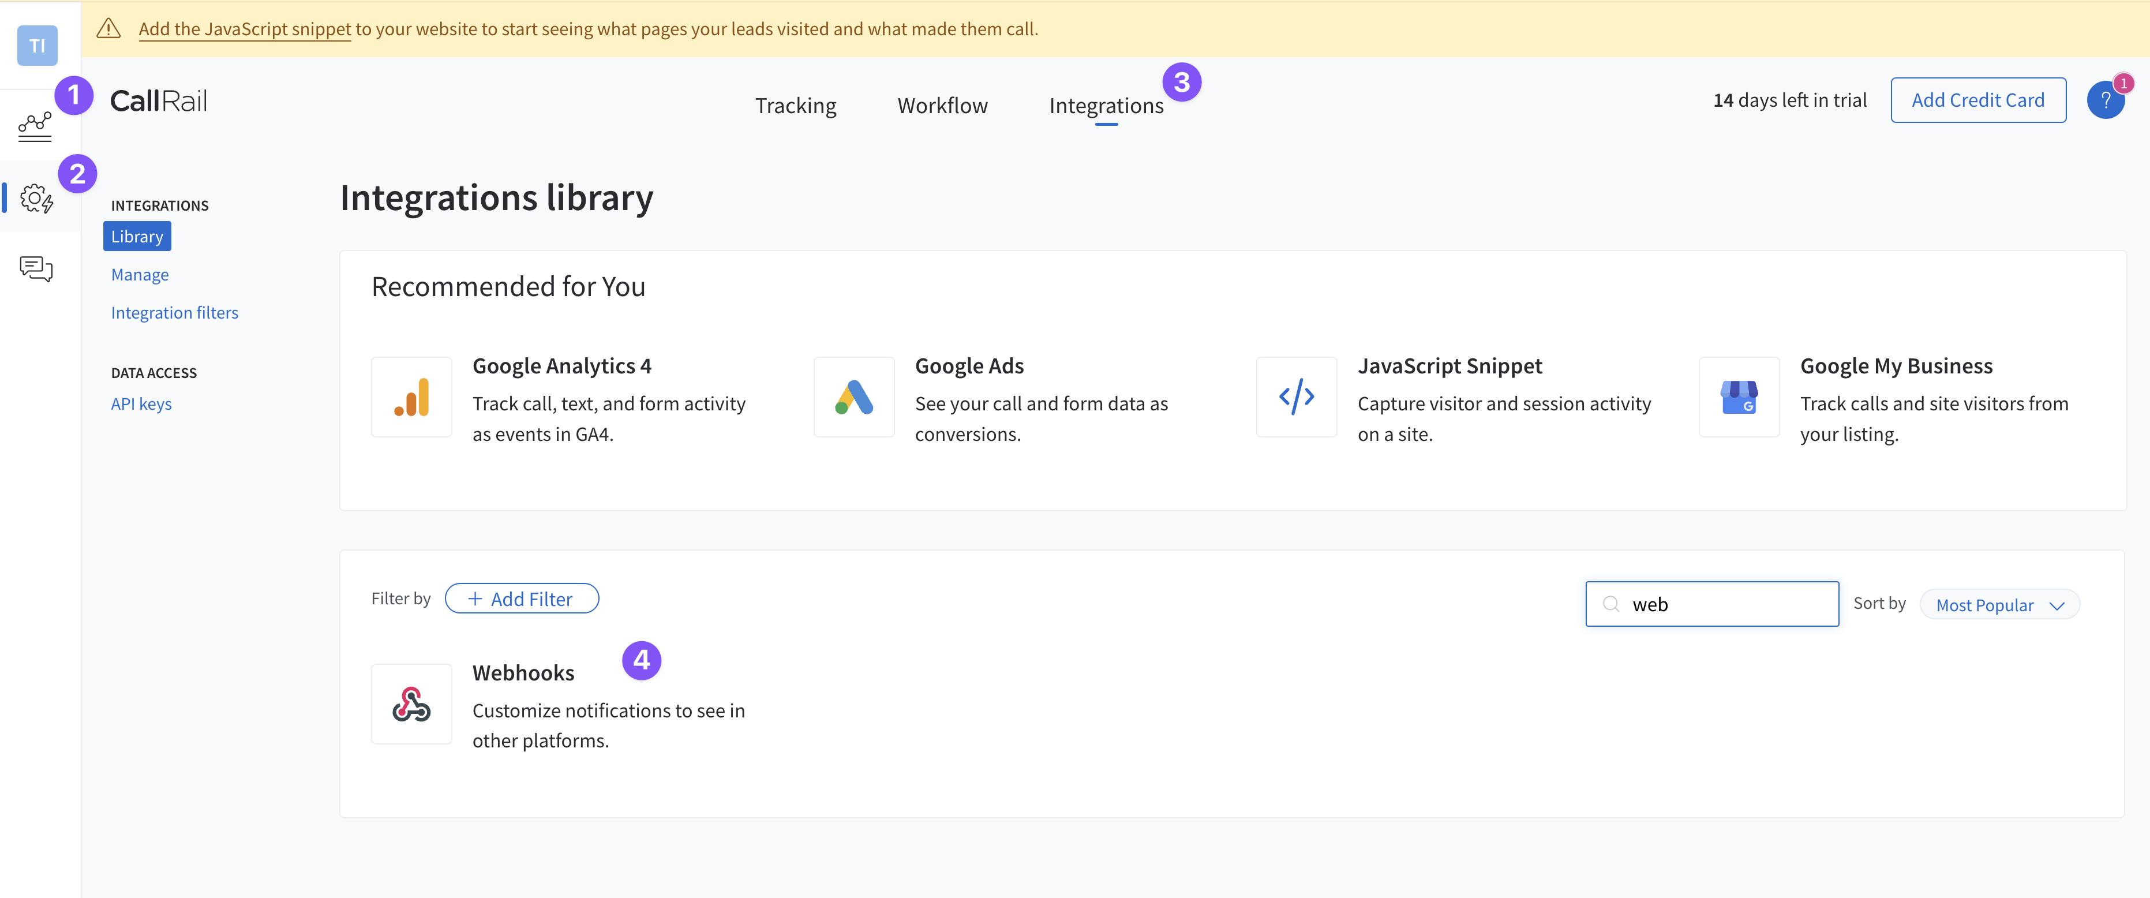This screenshot has height=898, width=2150.
Task: Open the Google My Business integration title
Action: coord(1896,365)
